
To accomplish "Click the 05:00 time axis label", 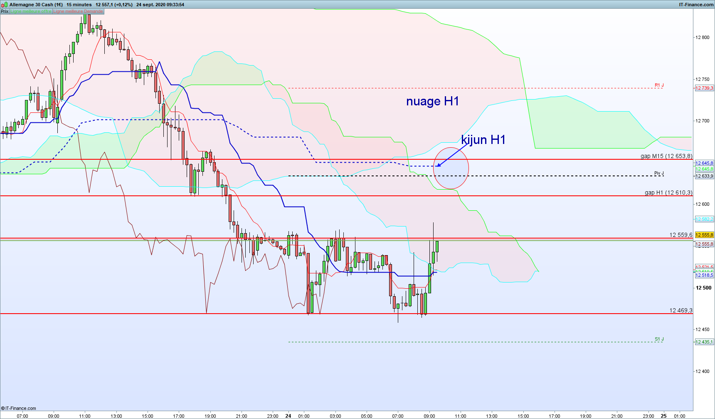I will (367, 416).
